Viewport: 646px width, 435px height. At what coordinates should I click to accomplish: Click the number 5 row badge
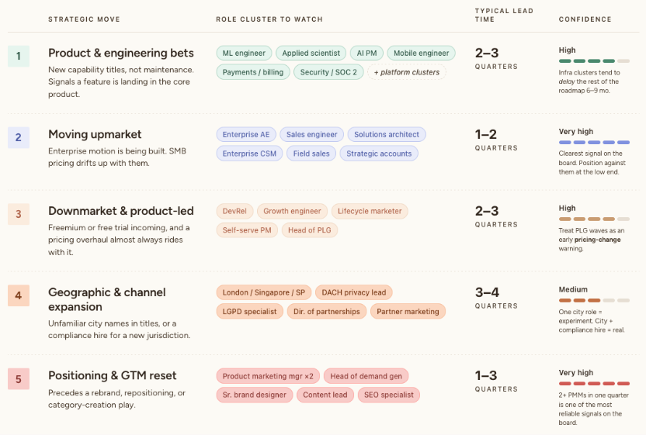[x=19, y=378]
